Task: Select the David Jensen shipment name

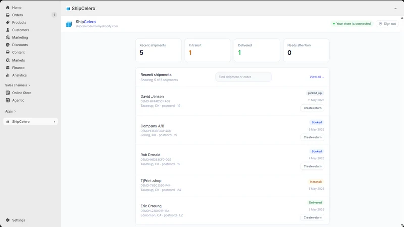Action: coord(152,96)
